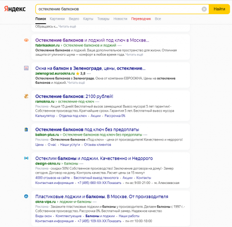Open the Новости tab

pyautogui.click(x=120, y=19)
